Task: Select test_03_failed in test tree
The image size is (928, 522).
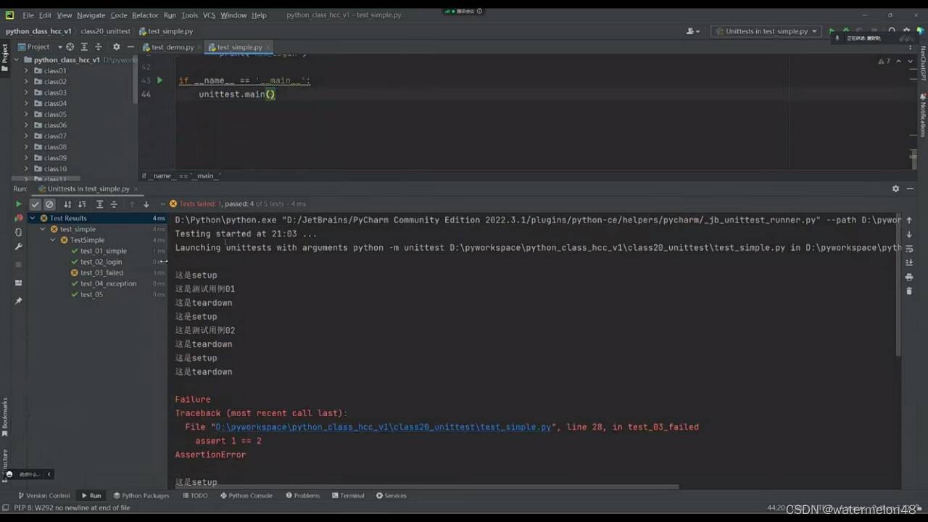Action: (101, 273)
